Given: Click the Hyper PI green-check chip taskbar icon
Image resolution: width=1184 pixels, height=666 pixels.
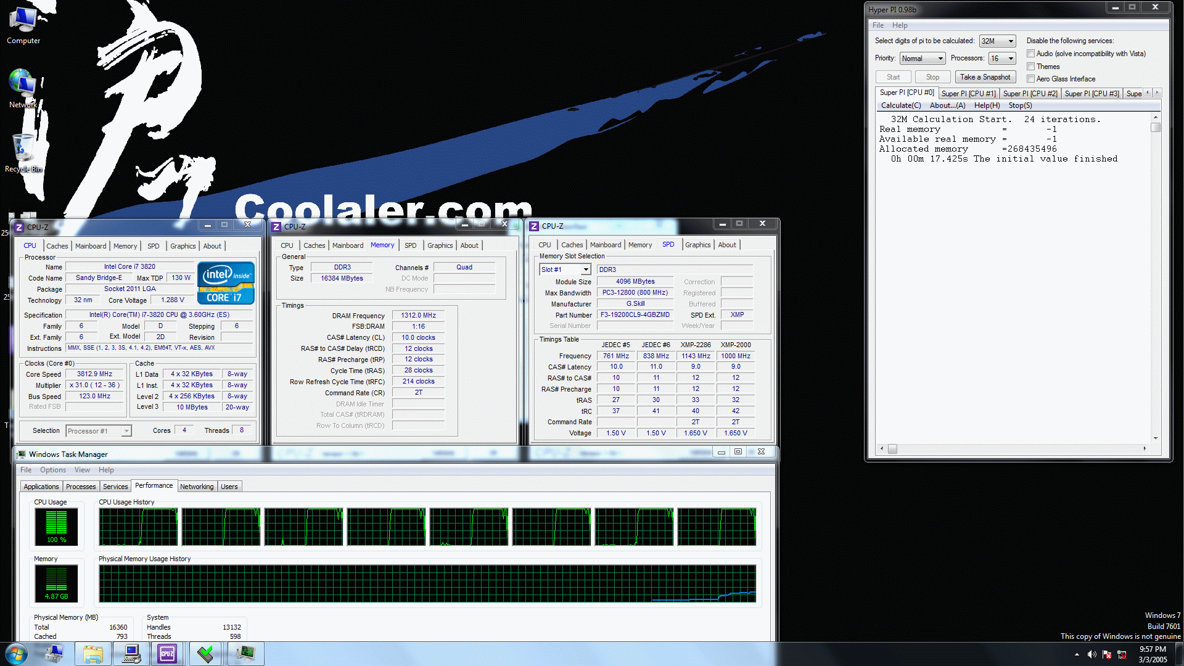Looking at the screenshot, I should (205, 654).
